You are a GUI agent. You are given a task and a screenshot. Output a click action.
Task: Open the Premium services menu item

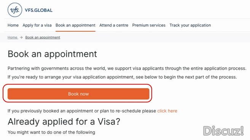point(149,25)
